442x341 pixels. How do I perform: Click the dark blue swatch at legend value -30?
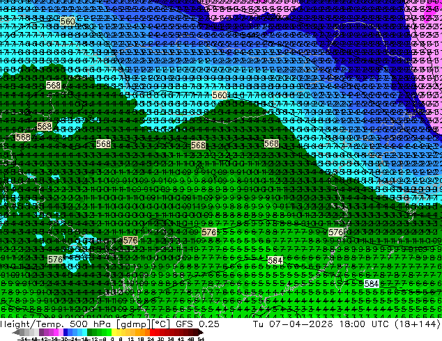[66, 332]
